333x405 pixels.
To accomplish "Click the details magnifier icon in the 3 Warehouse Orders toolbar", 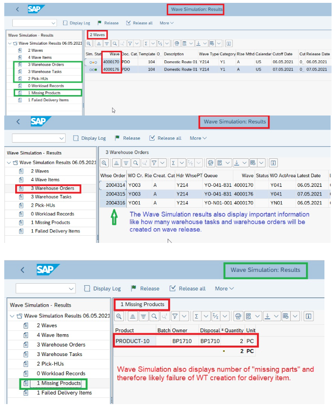I will 105,163.
